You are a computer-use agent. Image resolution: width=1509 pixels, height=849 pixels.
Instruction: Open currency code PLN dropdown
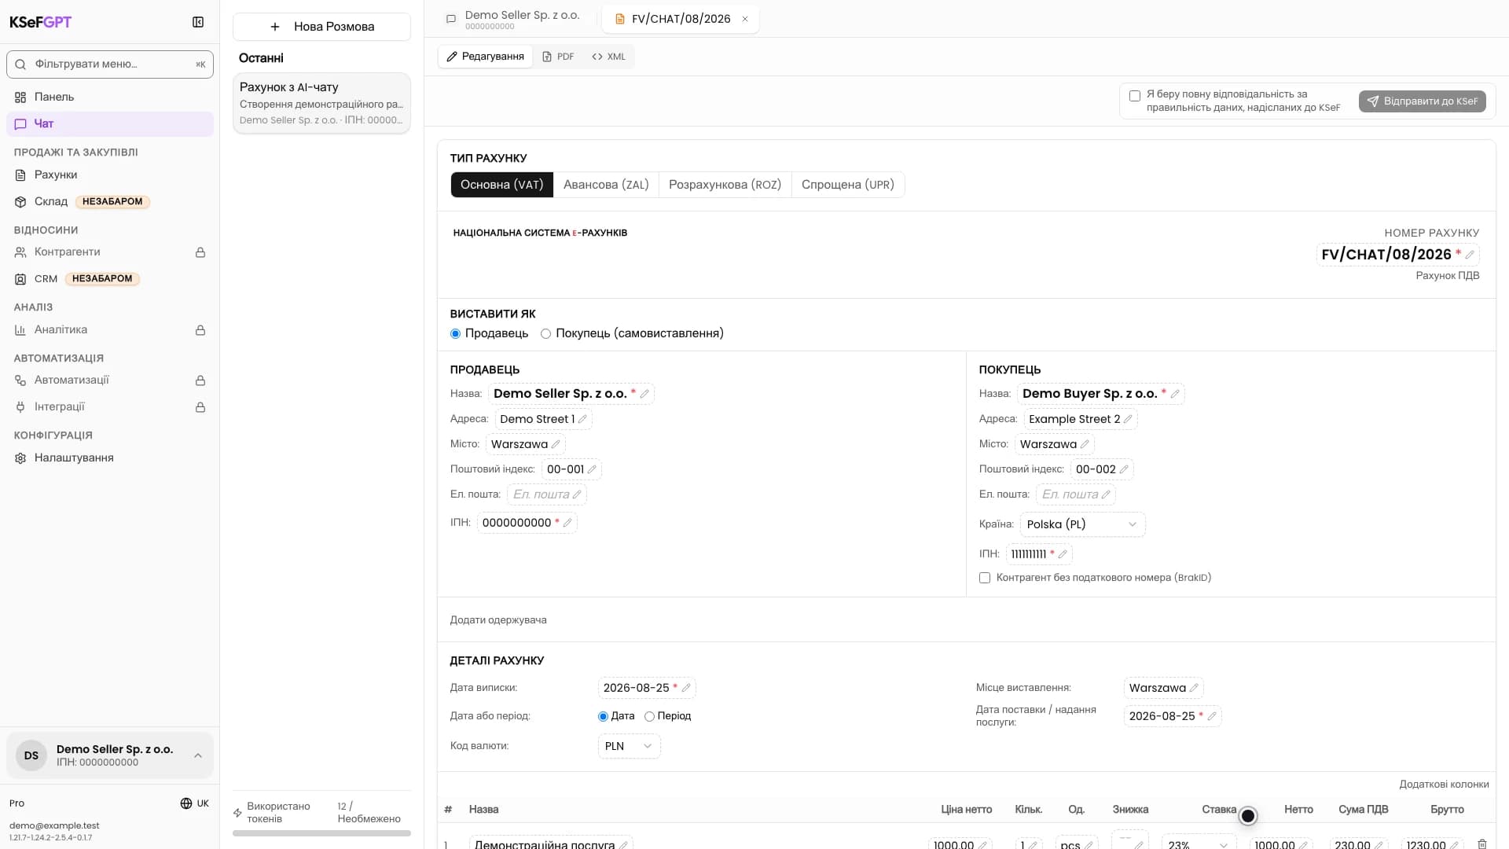(629, 746)
